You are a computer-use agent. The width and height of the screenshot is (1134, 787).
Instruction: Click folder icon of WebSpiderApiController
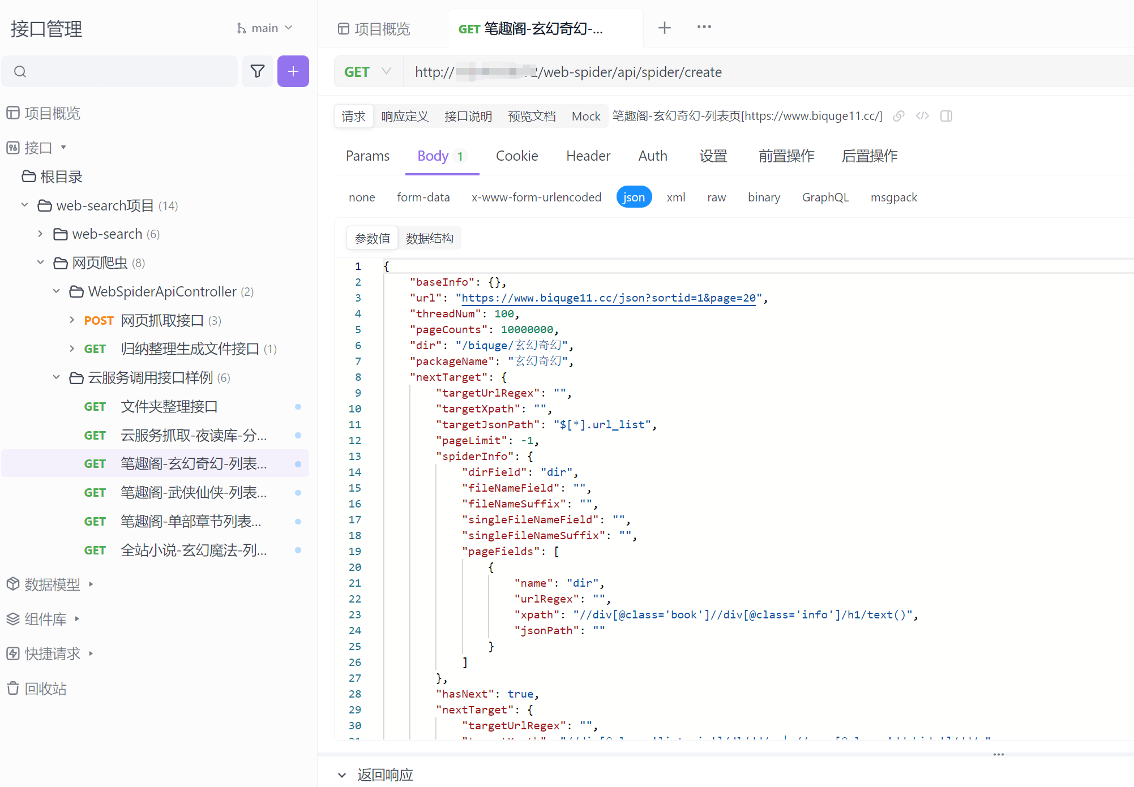[76, 291]
